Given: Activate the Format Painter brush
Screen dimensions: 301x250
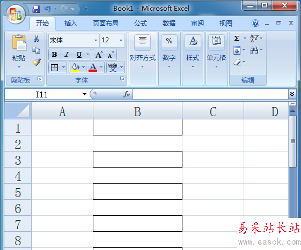Looking at the screenshot, I should [36, 62].
